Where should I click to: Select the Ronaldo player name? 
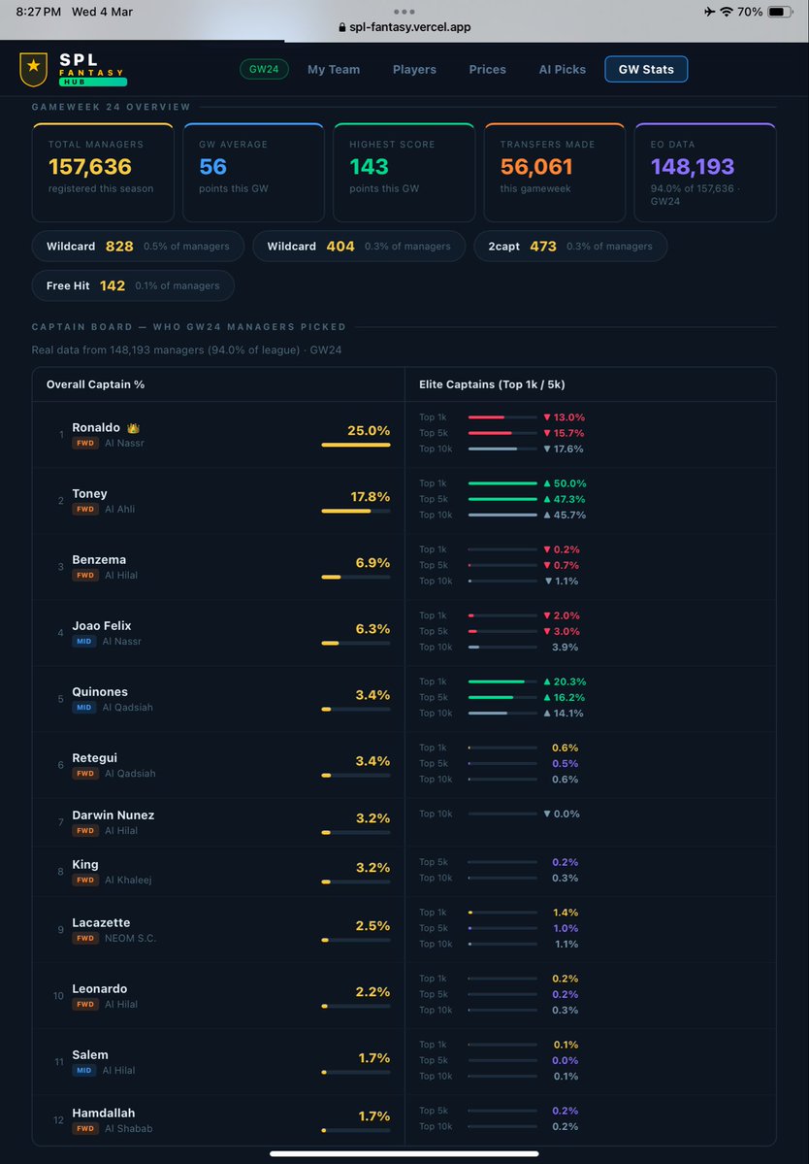coord(96,427)
